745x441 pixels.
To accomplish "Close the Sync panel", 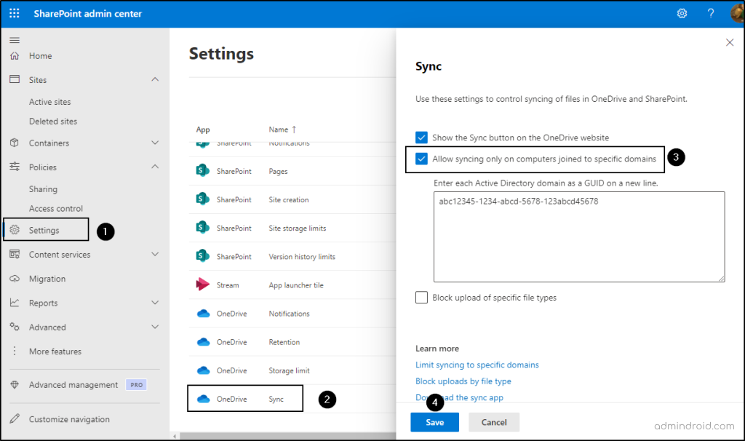I will click(x=730, y=43).
